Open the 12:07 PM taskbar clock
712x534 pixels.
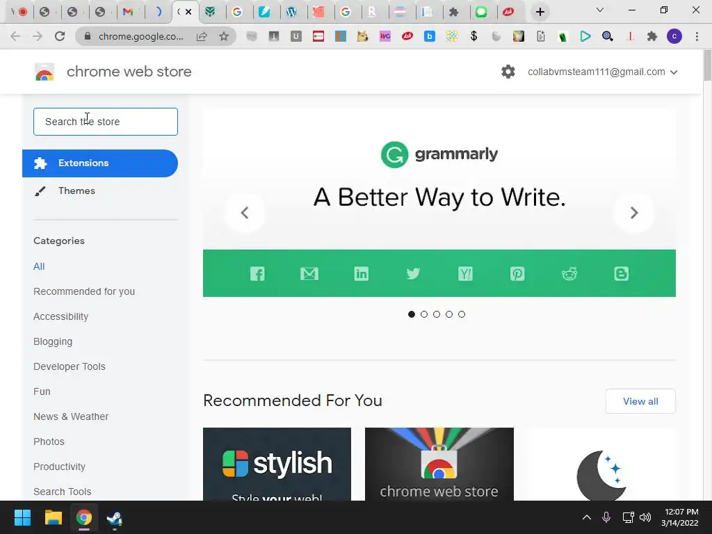680,517
